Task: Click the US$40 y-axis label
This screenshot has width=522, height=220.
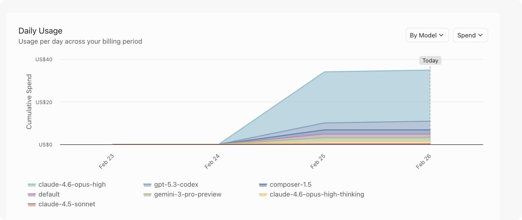Action: click(44, 60)
